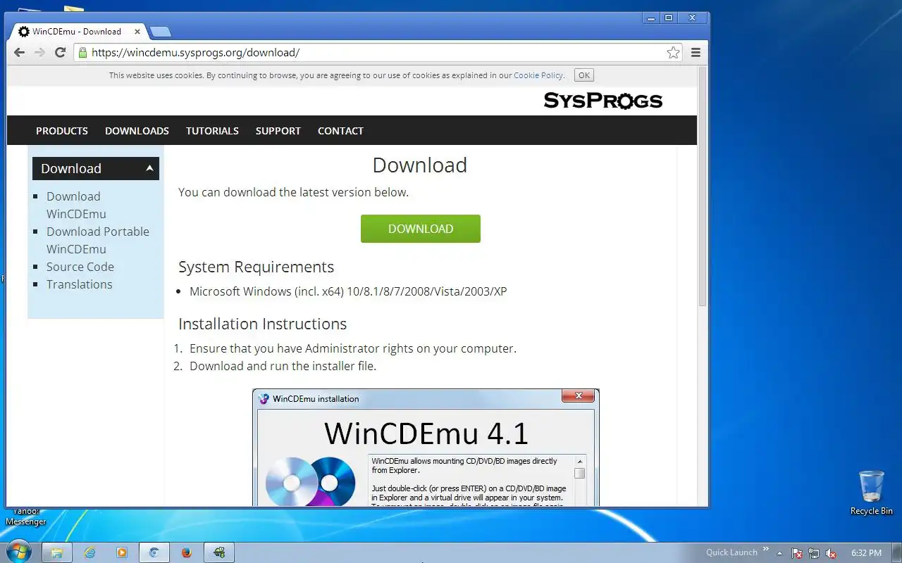This screenshot has height=563, width=902.
Task: Open Download WinCDEmu sidebar link
Action: (76, 205)
